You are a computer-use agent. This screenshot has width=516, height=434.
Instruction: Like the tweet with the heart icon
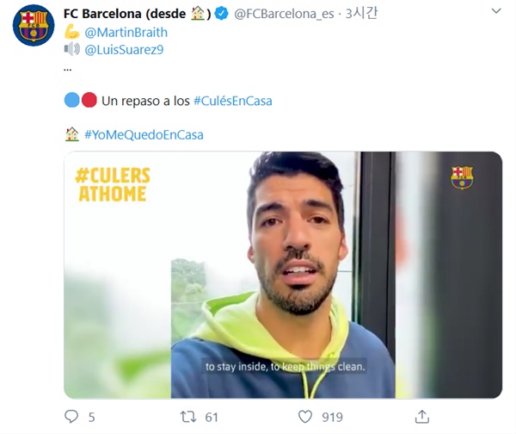click(305, 417)
